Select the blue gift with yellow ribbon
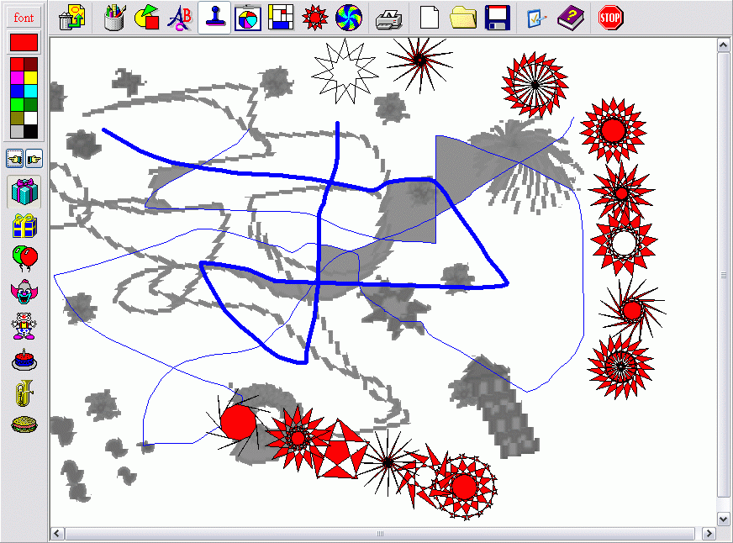The height and width of the screenshot is (543, 733). pos(24,226)
